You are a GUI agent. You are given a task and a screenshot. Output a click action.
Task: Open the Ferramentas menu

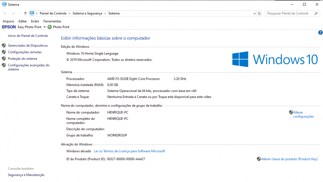click(x=52, y=21)
